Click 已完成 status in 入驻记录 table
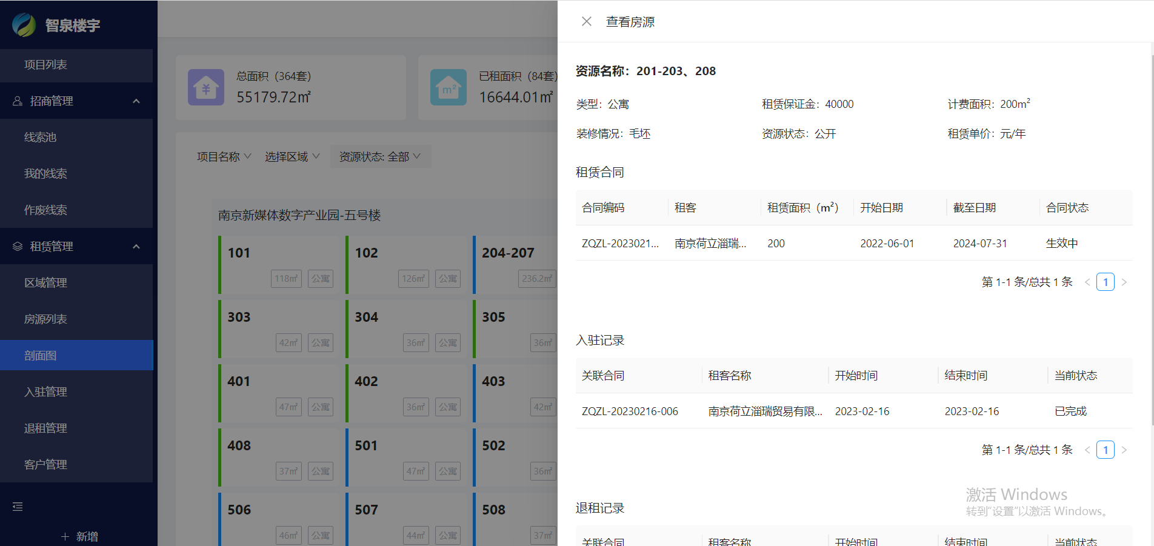This screenshot has width=1154, height=546. [1070, 411]
